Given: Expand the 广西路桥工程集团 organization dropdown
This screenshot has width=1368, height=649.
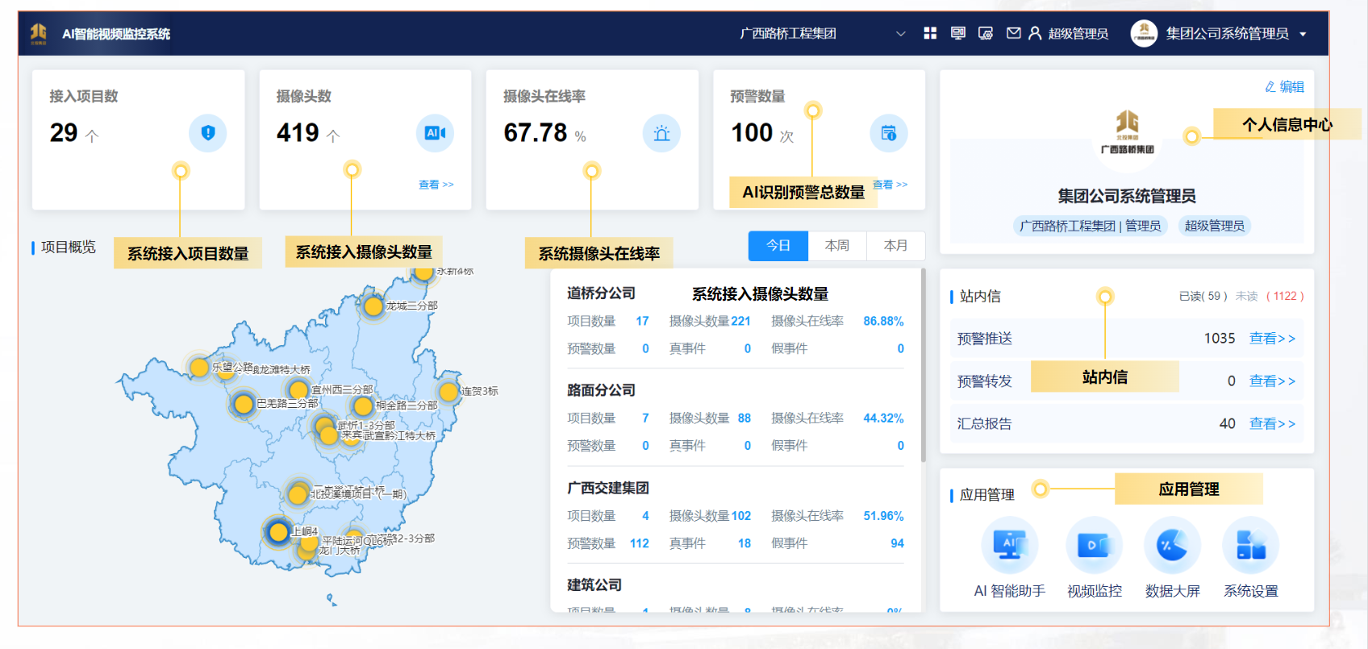Looking at the screenshot, I should click(900, 34).
